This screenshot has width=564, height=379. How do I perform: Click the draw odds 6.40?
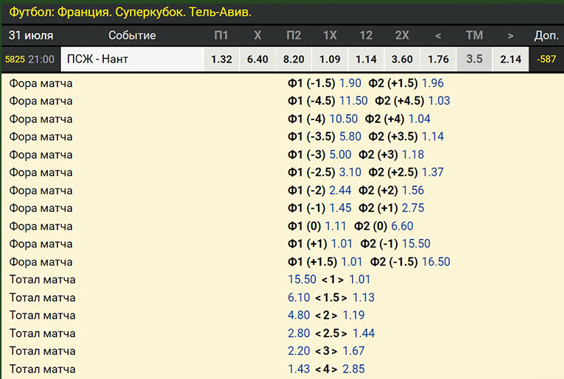pyautogui.click(x=258, y=59)
